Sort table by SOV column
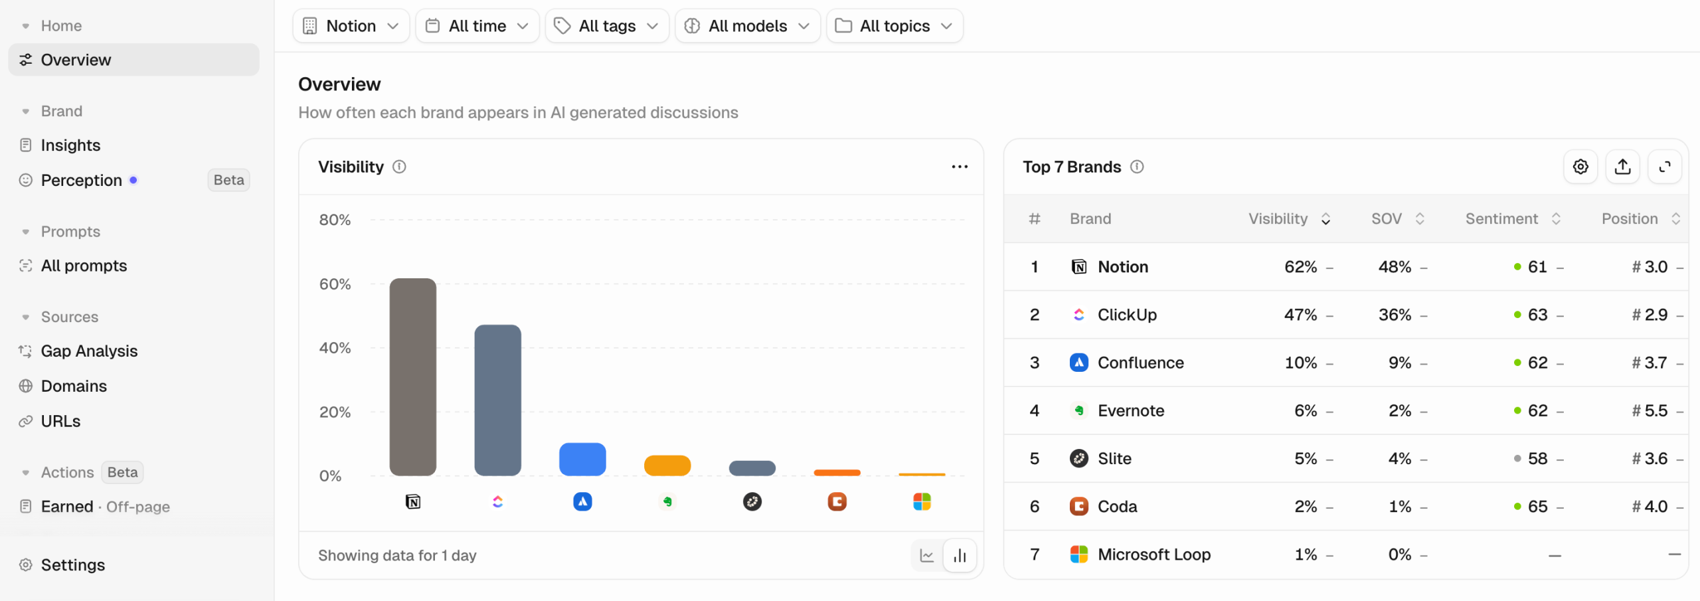 coord(1398,218)
